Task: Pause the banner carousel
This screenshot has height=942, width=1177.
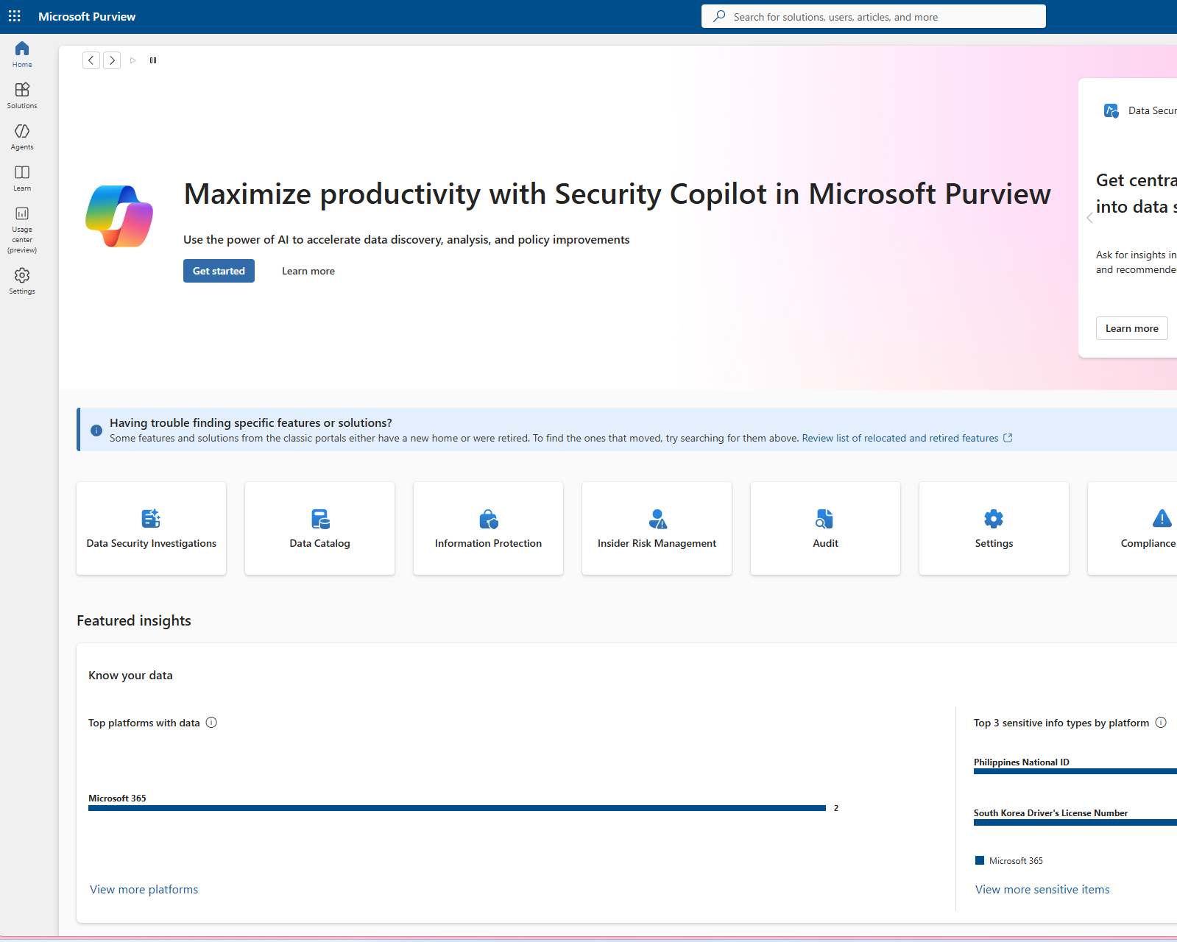Action: (153, 60)
